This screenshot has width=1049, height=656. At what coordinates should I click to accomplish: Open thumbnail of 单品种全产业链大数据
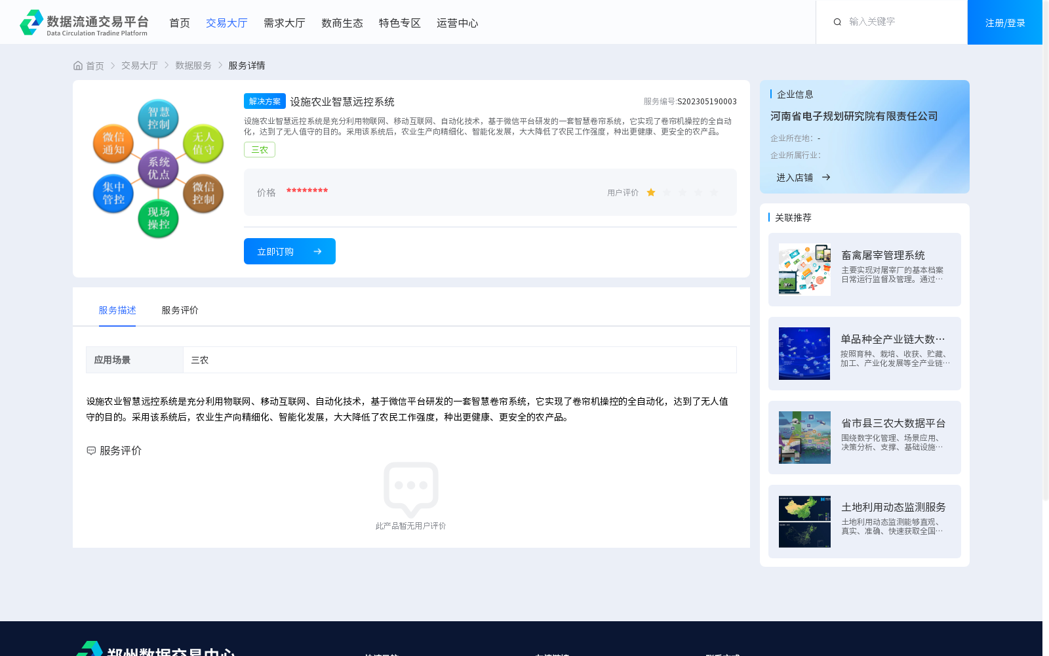804,354
